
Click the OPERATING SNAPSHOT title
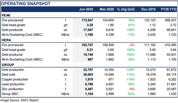tap(26, 4)
